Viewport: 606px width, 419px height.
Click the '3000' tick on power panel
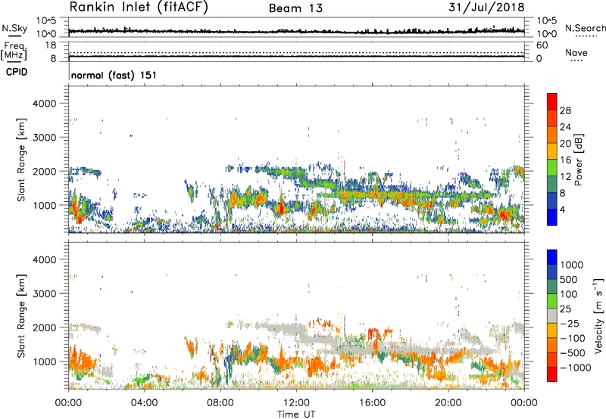pos(44,138)
